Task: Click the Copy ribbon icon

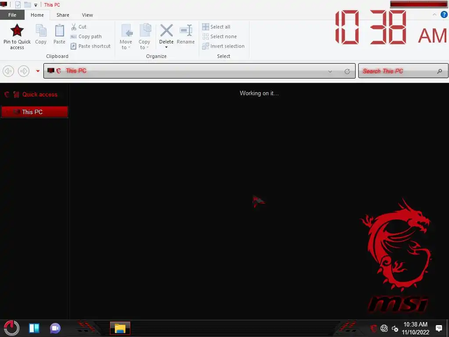Action: 41,30
